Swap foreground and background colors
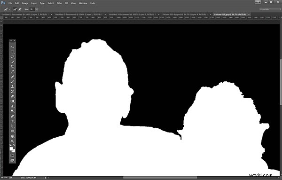 click(14, 145)
